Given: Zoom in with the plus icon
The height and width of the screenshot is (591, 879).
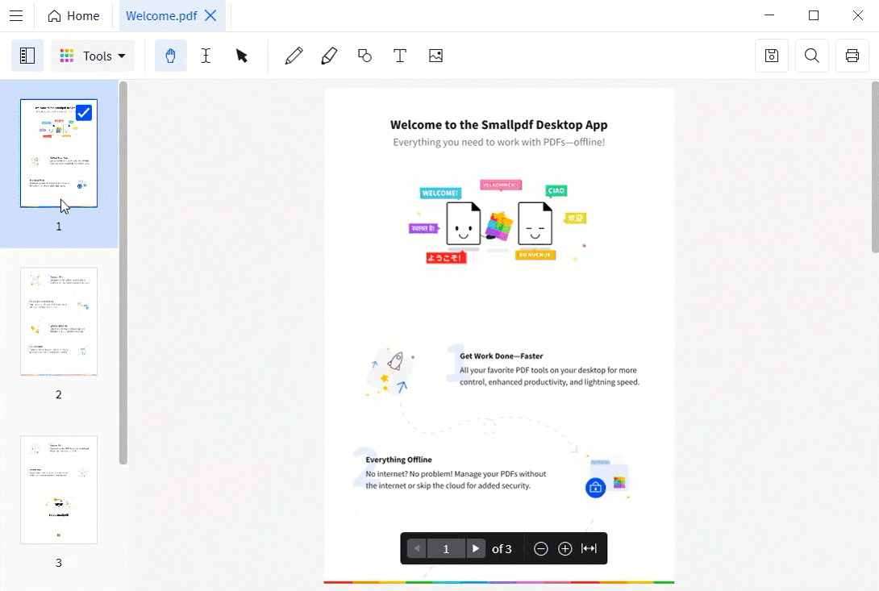Looking at the screenshot, I should tap(565, 548).
